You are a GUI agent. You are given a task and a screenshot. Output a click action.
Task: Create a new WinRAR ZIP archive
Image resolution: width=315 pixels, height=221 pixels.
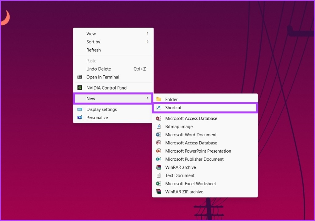[205, 192]
